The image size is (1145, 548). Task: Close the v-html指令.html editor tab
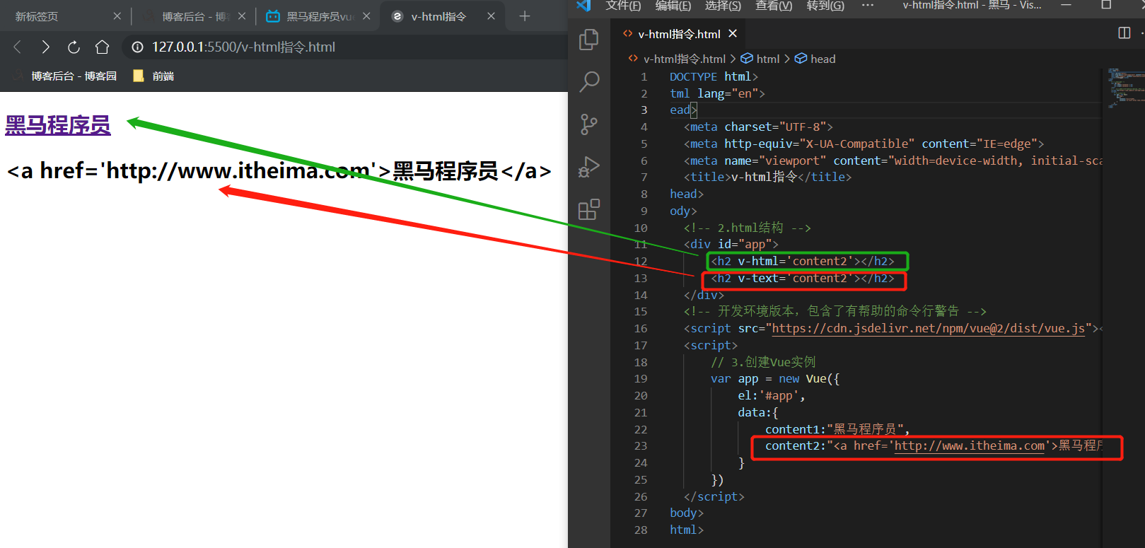coord(733,33)
